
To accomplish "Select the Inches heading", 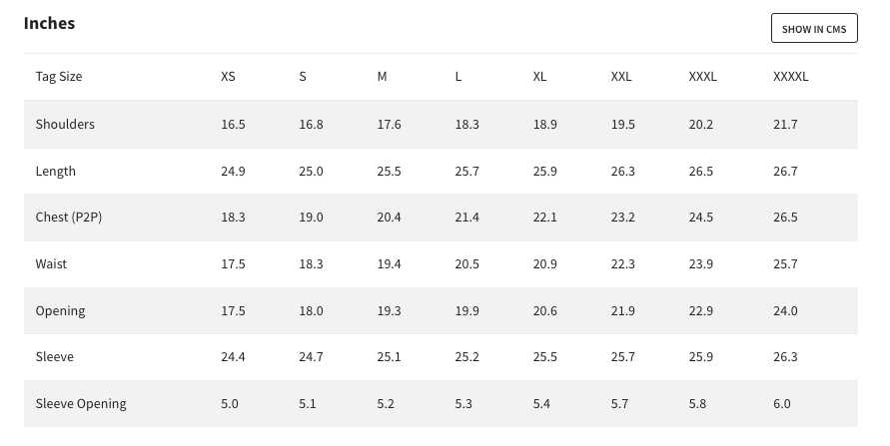I will pyautogui.click(x=49, y=23).
